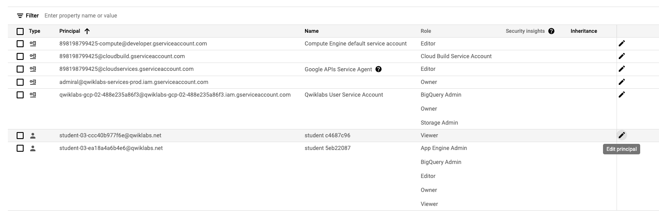Toggle the select-all checkbox in table header
Screen dimensions: 659x216
click(x=20, y=31)
